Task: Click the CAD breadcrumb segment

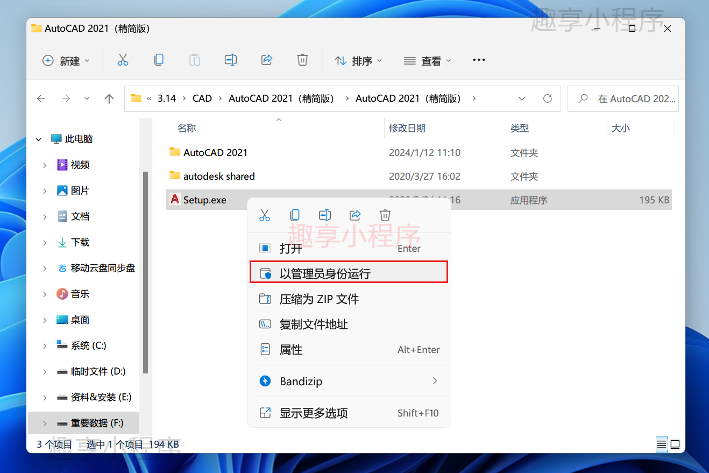Action: click(202, 98)
